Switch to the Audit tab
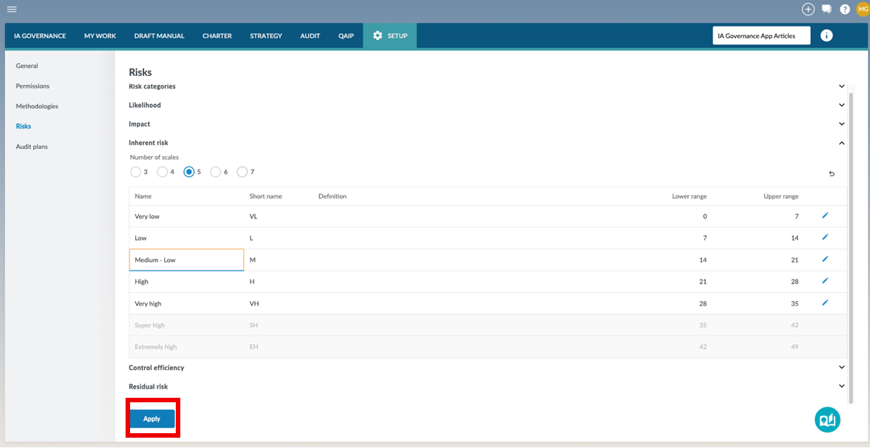This screenshot has width=870, height=448. pyautogui.click(x=310, y=36)
